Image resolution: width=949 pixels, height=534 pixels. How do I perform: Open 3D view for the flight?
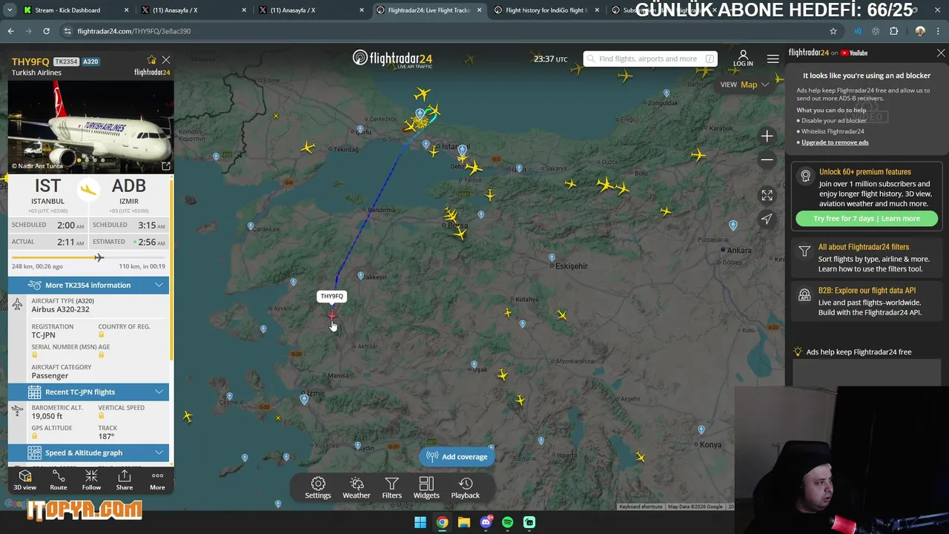tap(24, 480)
